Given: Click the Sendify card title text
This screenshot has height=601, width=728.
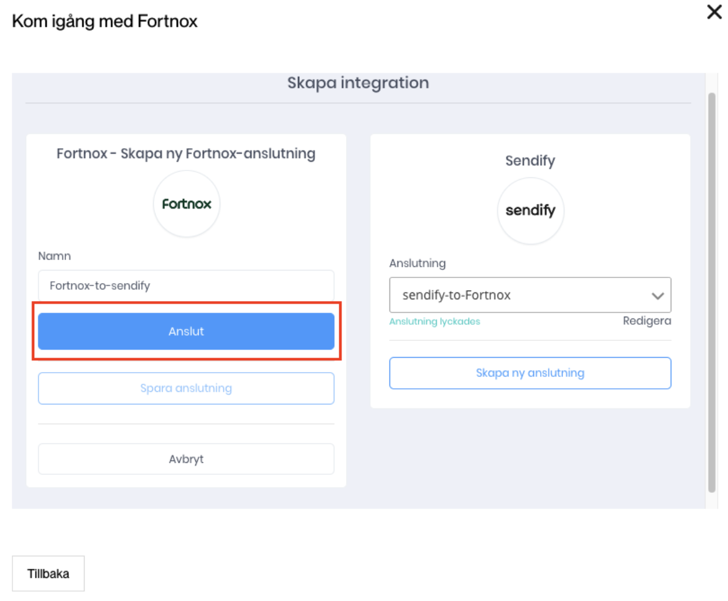Looking at the screenshot, I should (x=530, y=161).
